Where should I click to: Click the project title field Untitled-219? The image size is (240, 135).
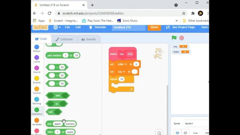coord(129,27)
